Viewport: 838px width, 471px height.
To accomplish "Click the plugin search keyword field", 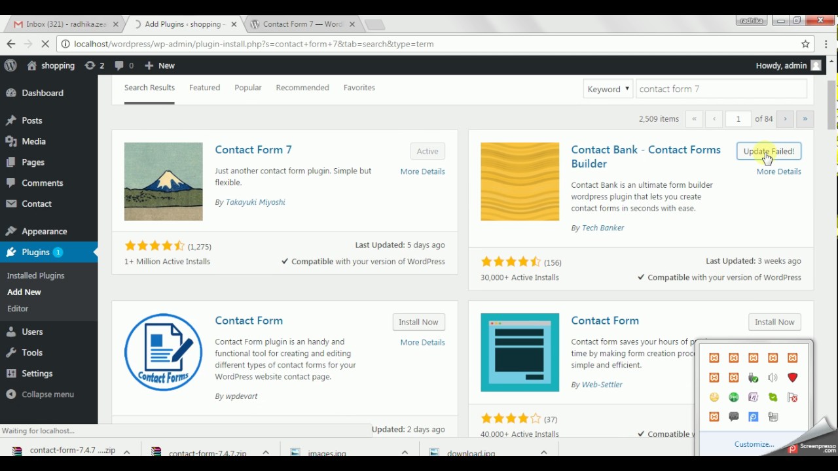I will 721,89.
